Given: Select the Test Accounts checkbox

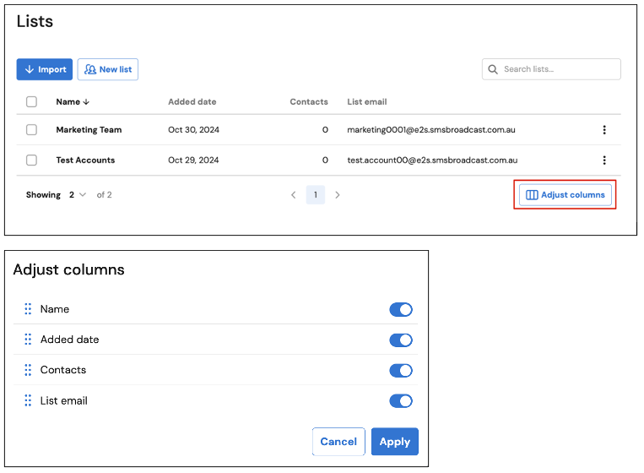Looking at the screenshot, I should tap(31, 160).
